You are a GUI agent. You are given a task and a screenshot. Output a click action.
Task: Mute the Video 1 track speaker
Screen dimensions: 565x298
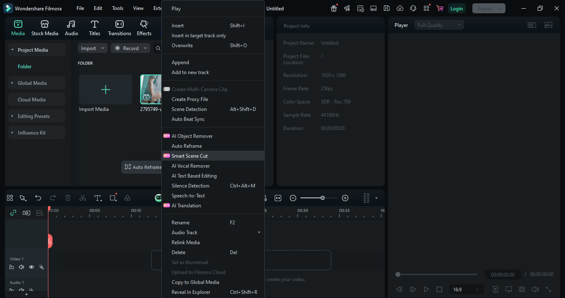22,267
